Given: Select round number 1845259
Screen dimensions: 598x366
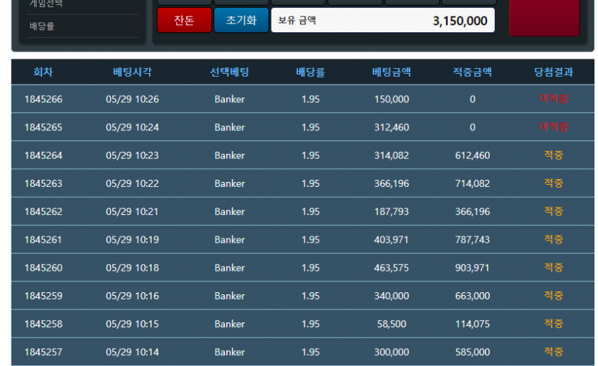Looking at the screenshot, I should pyautogui.click(x=44, y=296).
